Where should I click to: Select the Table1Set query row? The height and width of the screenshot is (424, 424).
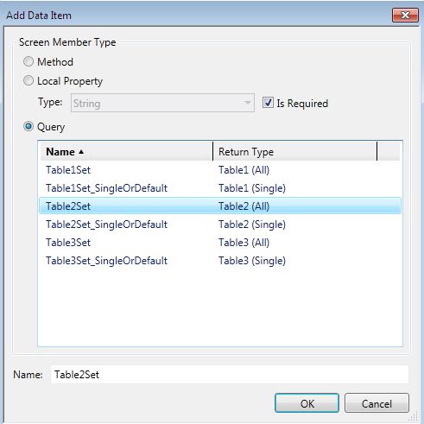coord(220,170)
